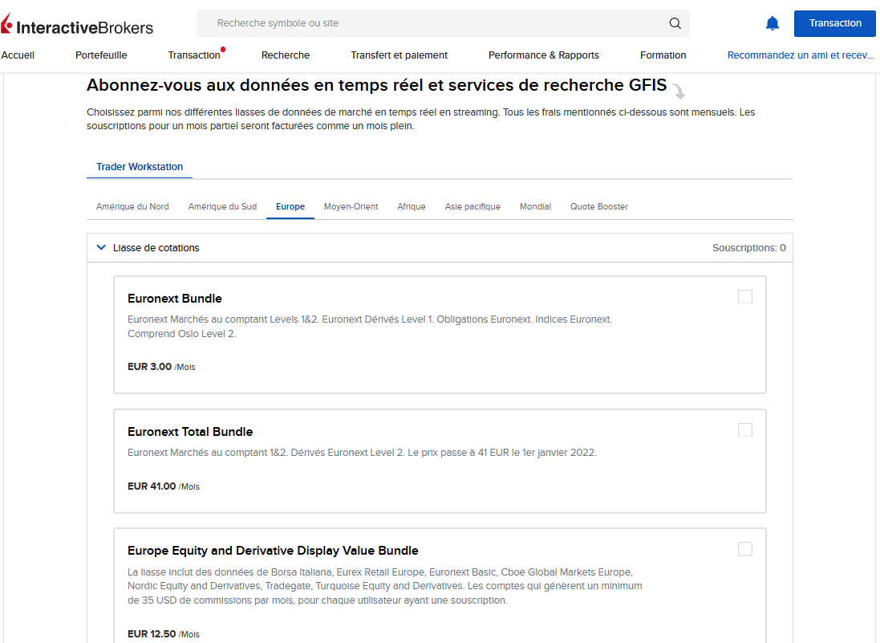Open the Portefeuille menu
880x643 pixels.
101,55
